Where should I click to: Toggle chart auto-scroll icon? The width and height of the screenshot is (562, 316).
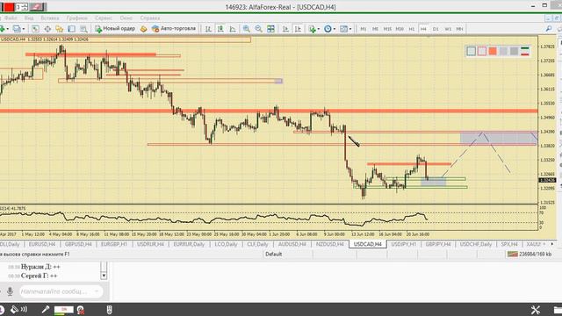pos(285,29)
